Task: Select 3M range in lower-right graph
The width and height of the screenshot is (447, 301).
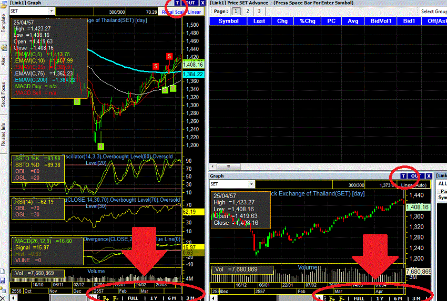Action: tap(416, 298)
